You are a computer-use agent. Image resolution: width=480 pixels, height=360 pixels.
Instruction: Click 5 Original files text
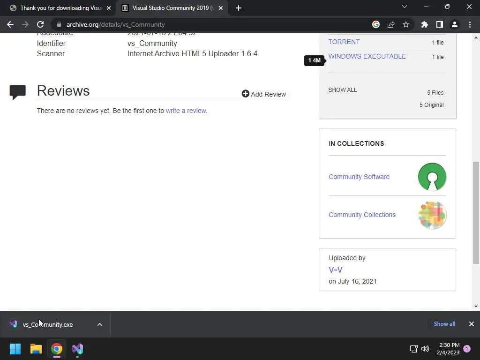pyautogui.click(x=431, y=105)
